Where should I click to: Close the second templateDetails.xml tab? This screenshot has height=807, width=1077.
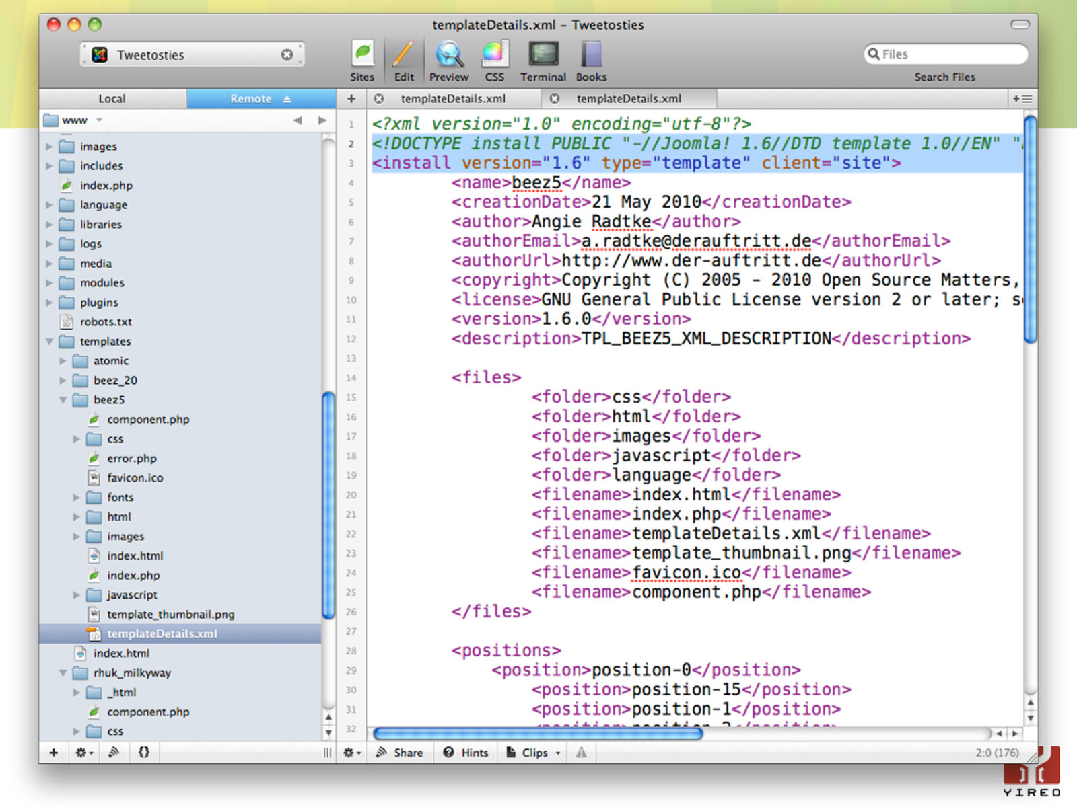tap(555, 99)
